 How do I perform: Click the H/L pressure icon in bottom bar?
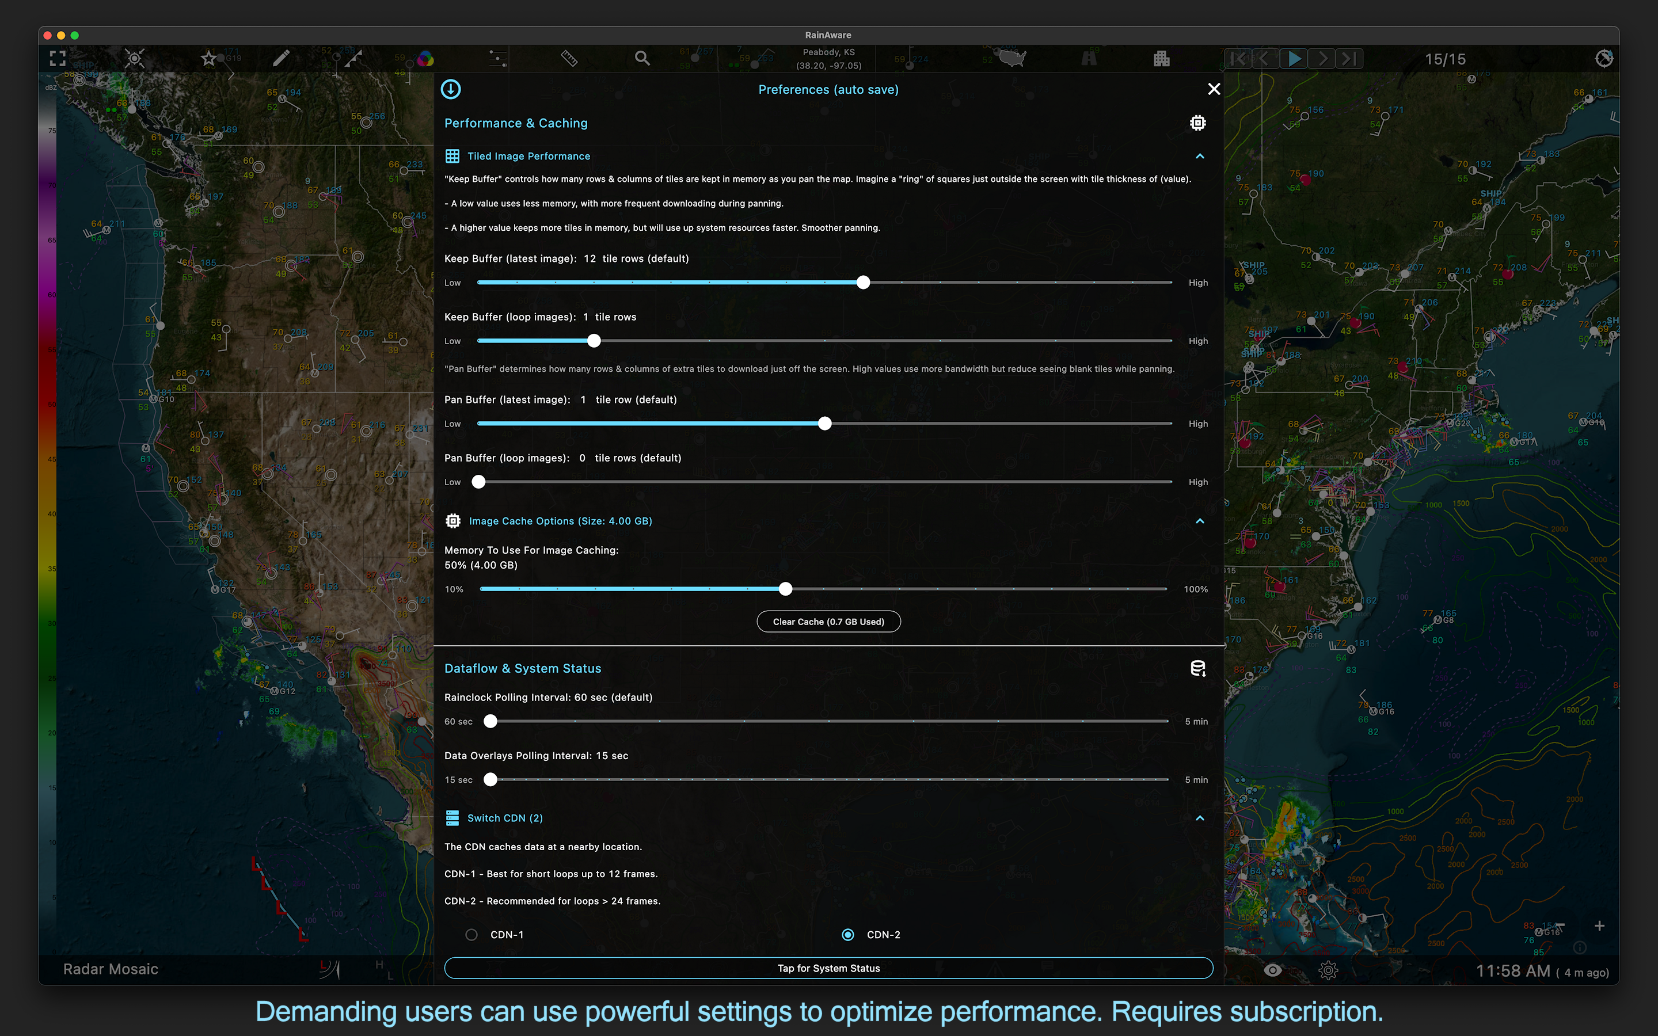383,970
